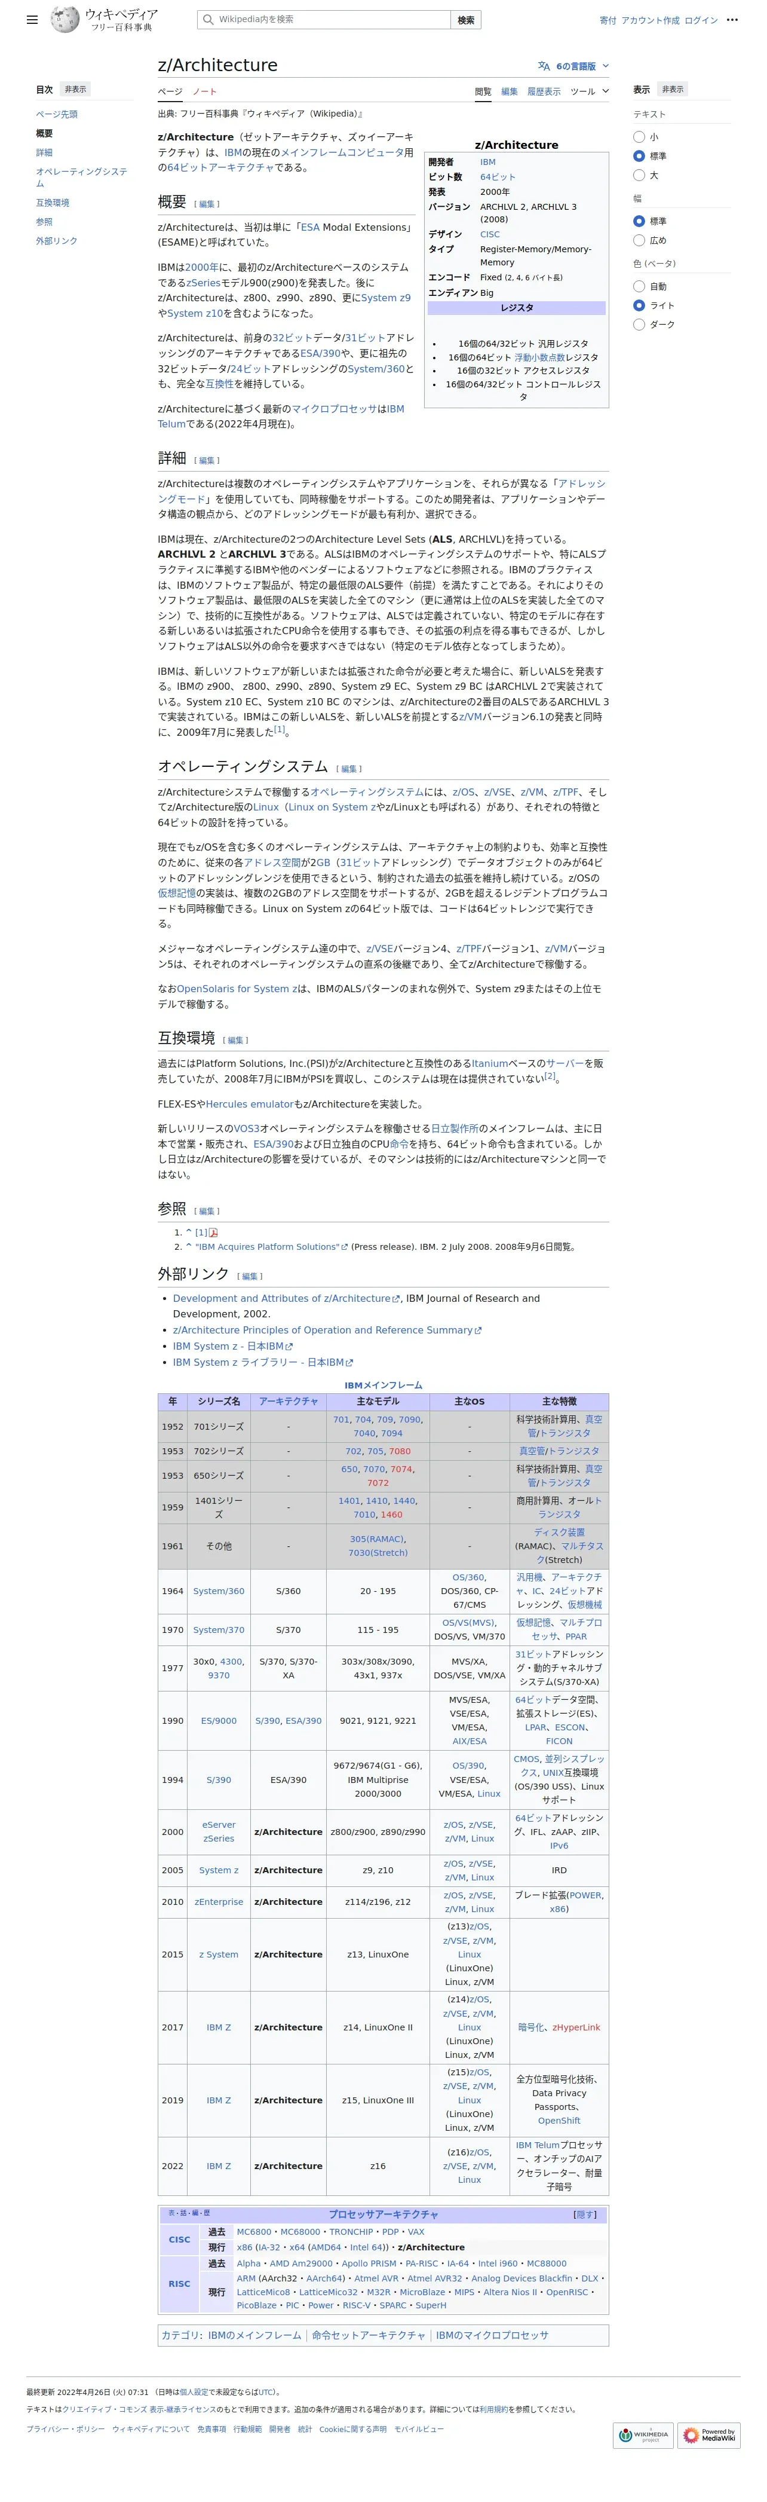Open IBM developer link in infobox
Viewport: 767px width, 2502px height.
tap(487, 162)
